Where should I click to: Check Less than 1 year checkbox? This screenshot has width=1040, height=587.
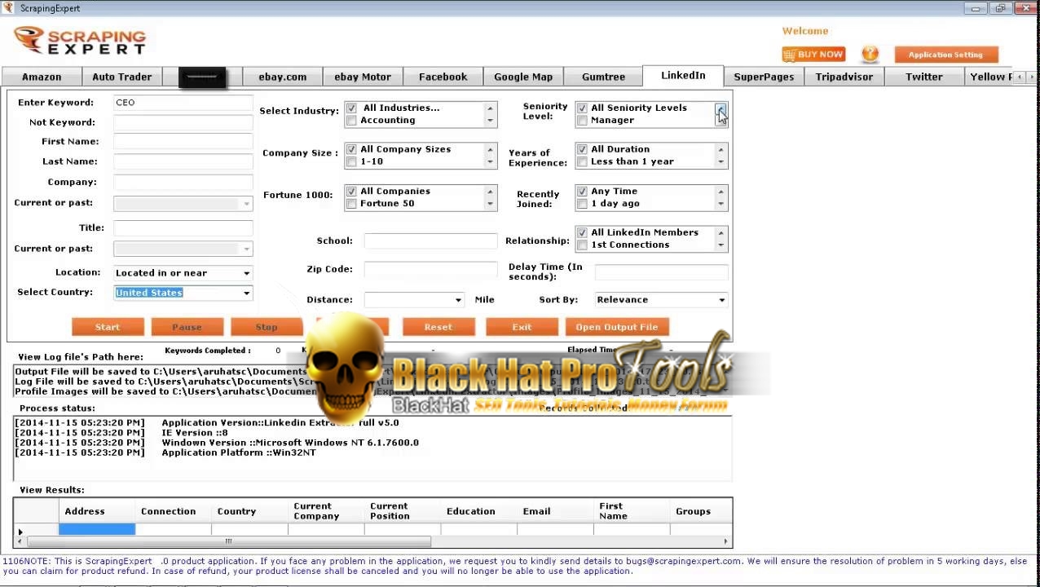(582, 161)
